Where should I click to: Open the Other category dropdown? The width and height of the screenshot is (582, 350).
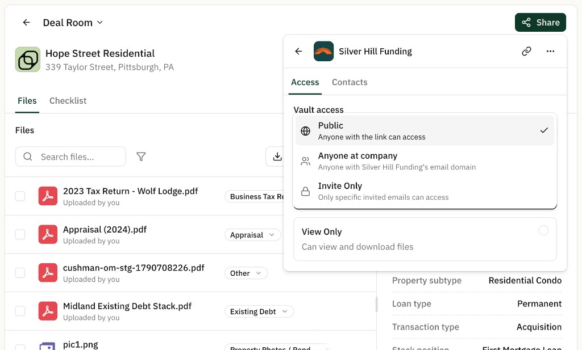pyautogui.click(x=246, y=273)
